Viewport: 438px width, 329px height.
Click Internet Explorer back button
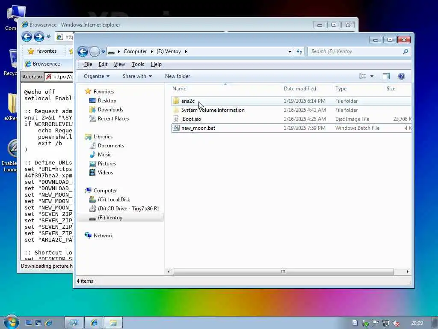tap(27, 37)
